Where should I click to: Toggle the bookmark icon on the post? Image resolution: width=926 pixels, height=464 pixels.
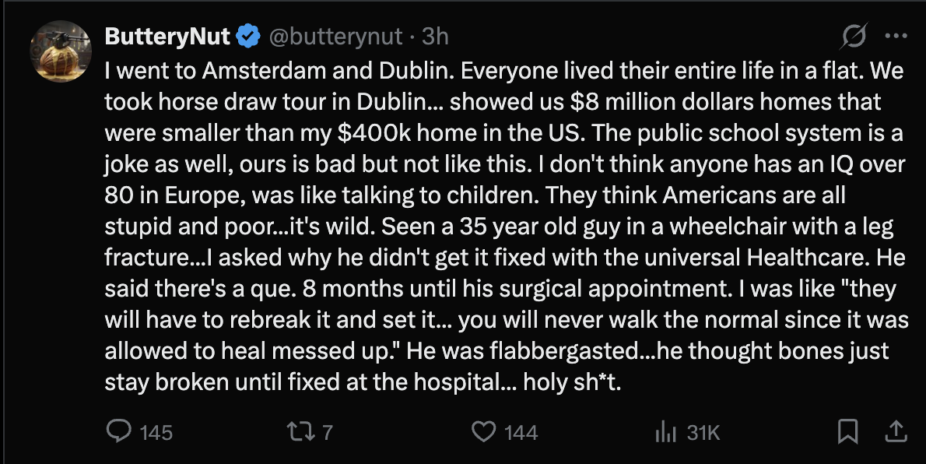coord(848,431)
